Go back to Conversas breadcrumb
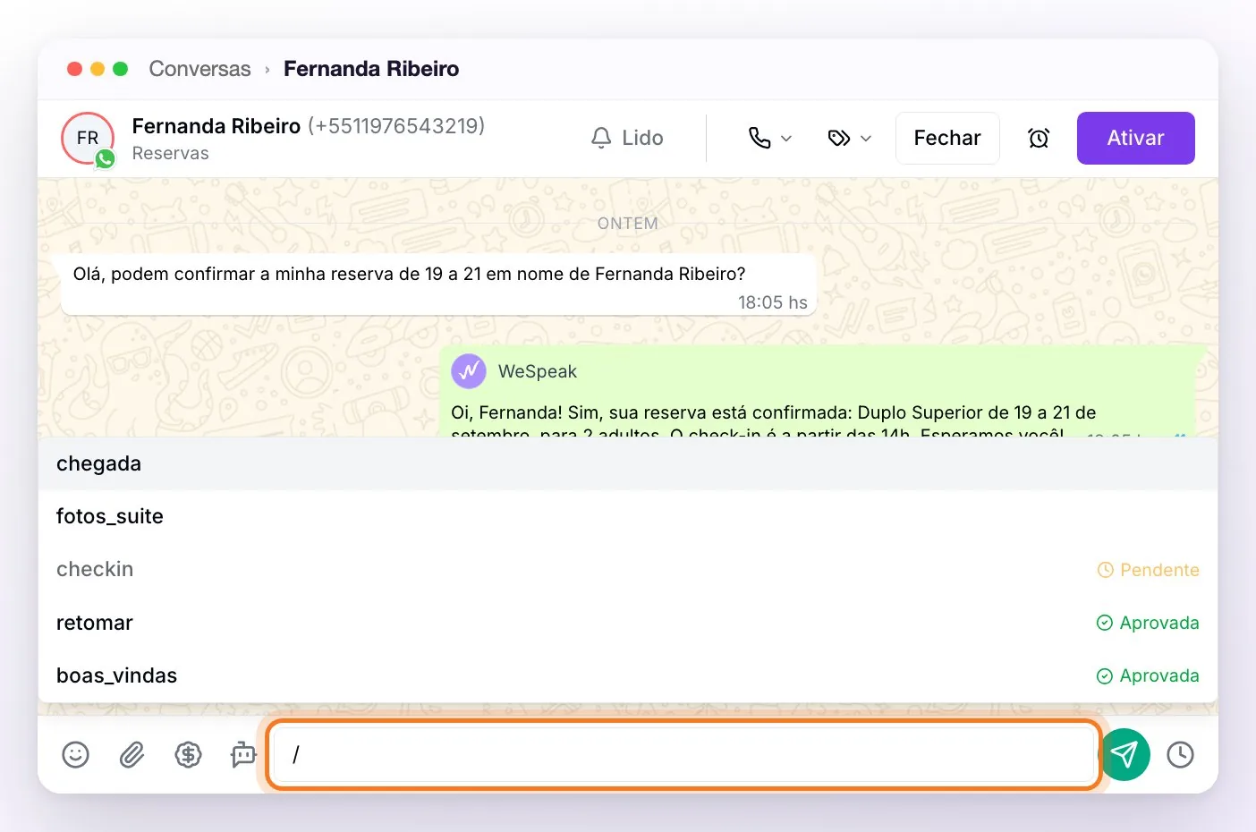The image size is (1256, 832). (x=199, y=69)
